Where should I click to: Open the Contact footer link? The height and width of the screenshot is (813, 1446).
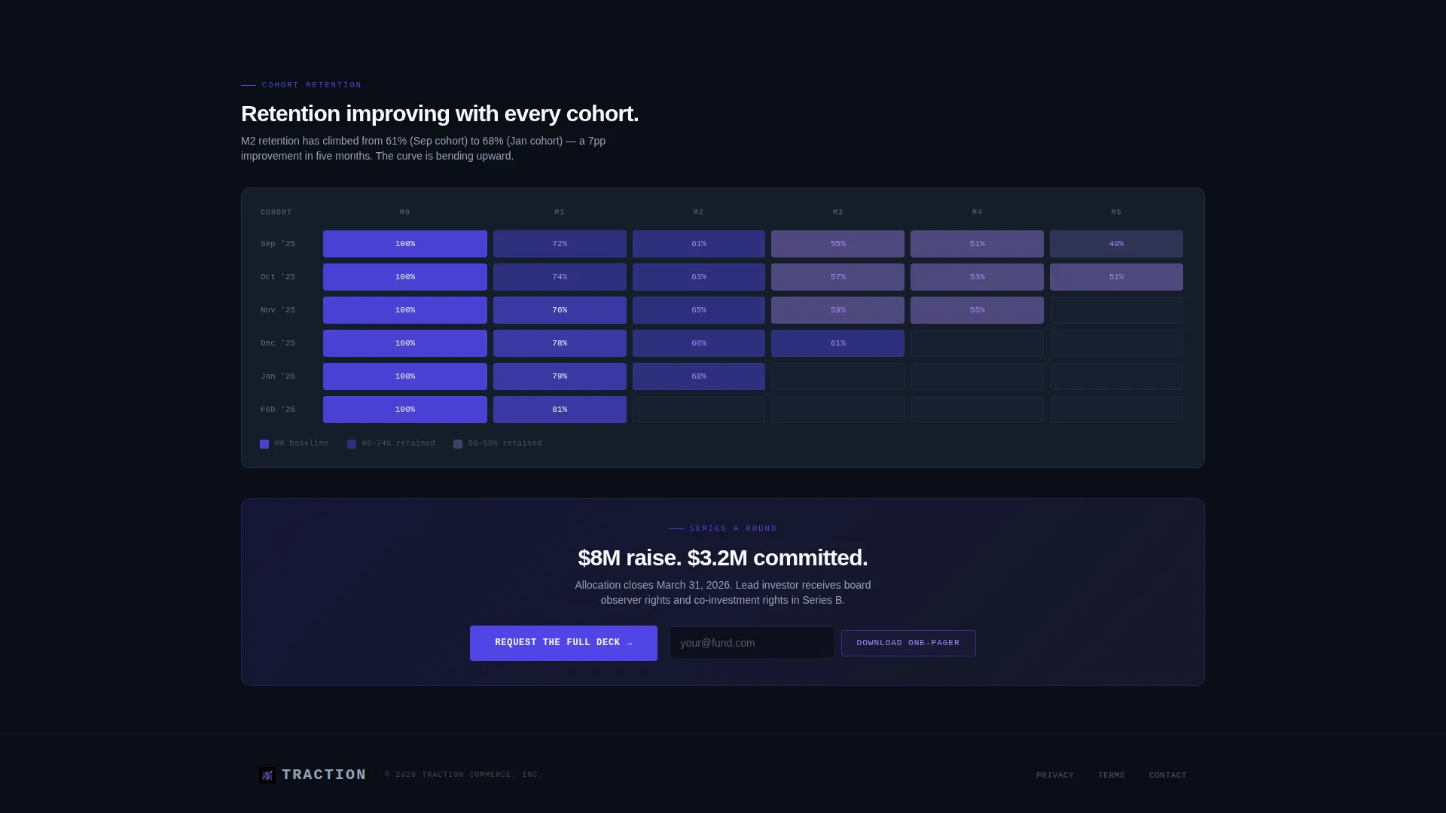[x=1168, y=775]
